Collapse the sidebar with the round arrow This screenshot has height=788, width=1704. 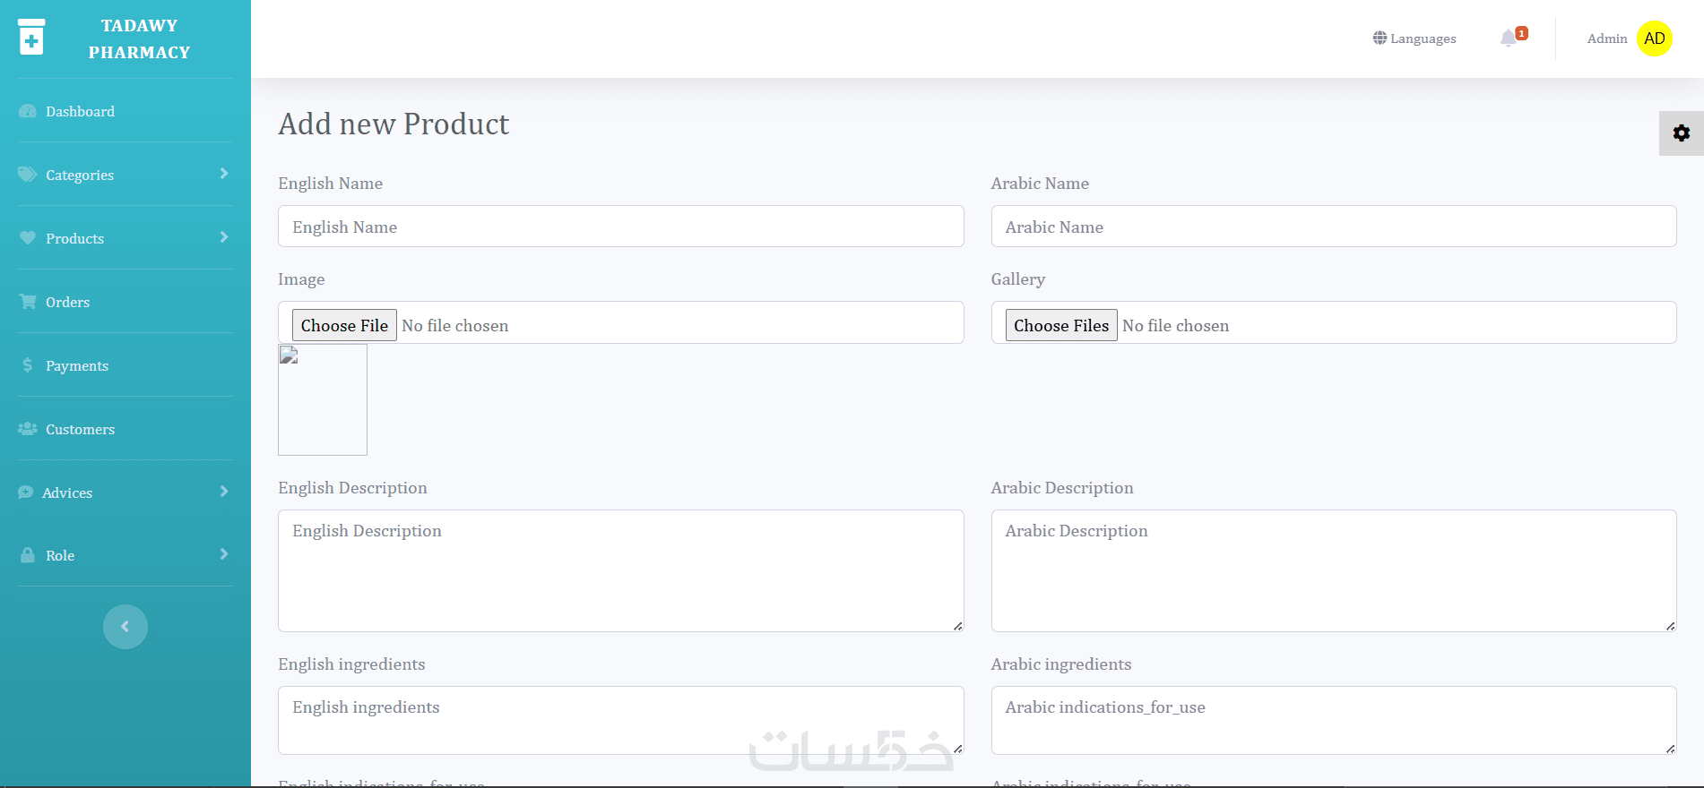point(125,627)
